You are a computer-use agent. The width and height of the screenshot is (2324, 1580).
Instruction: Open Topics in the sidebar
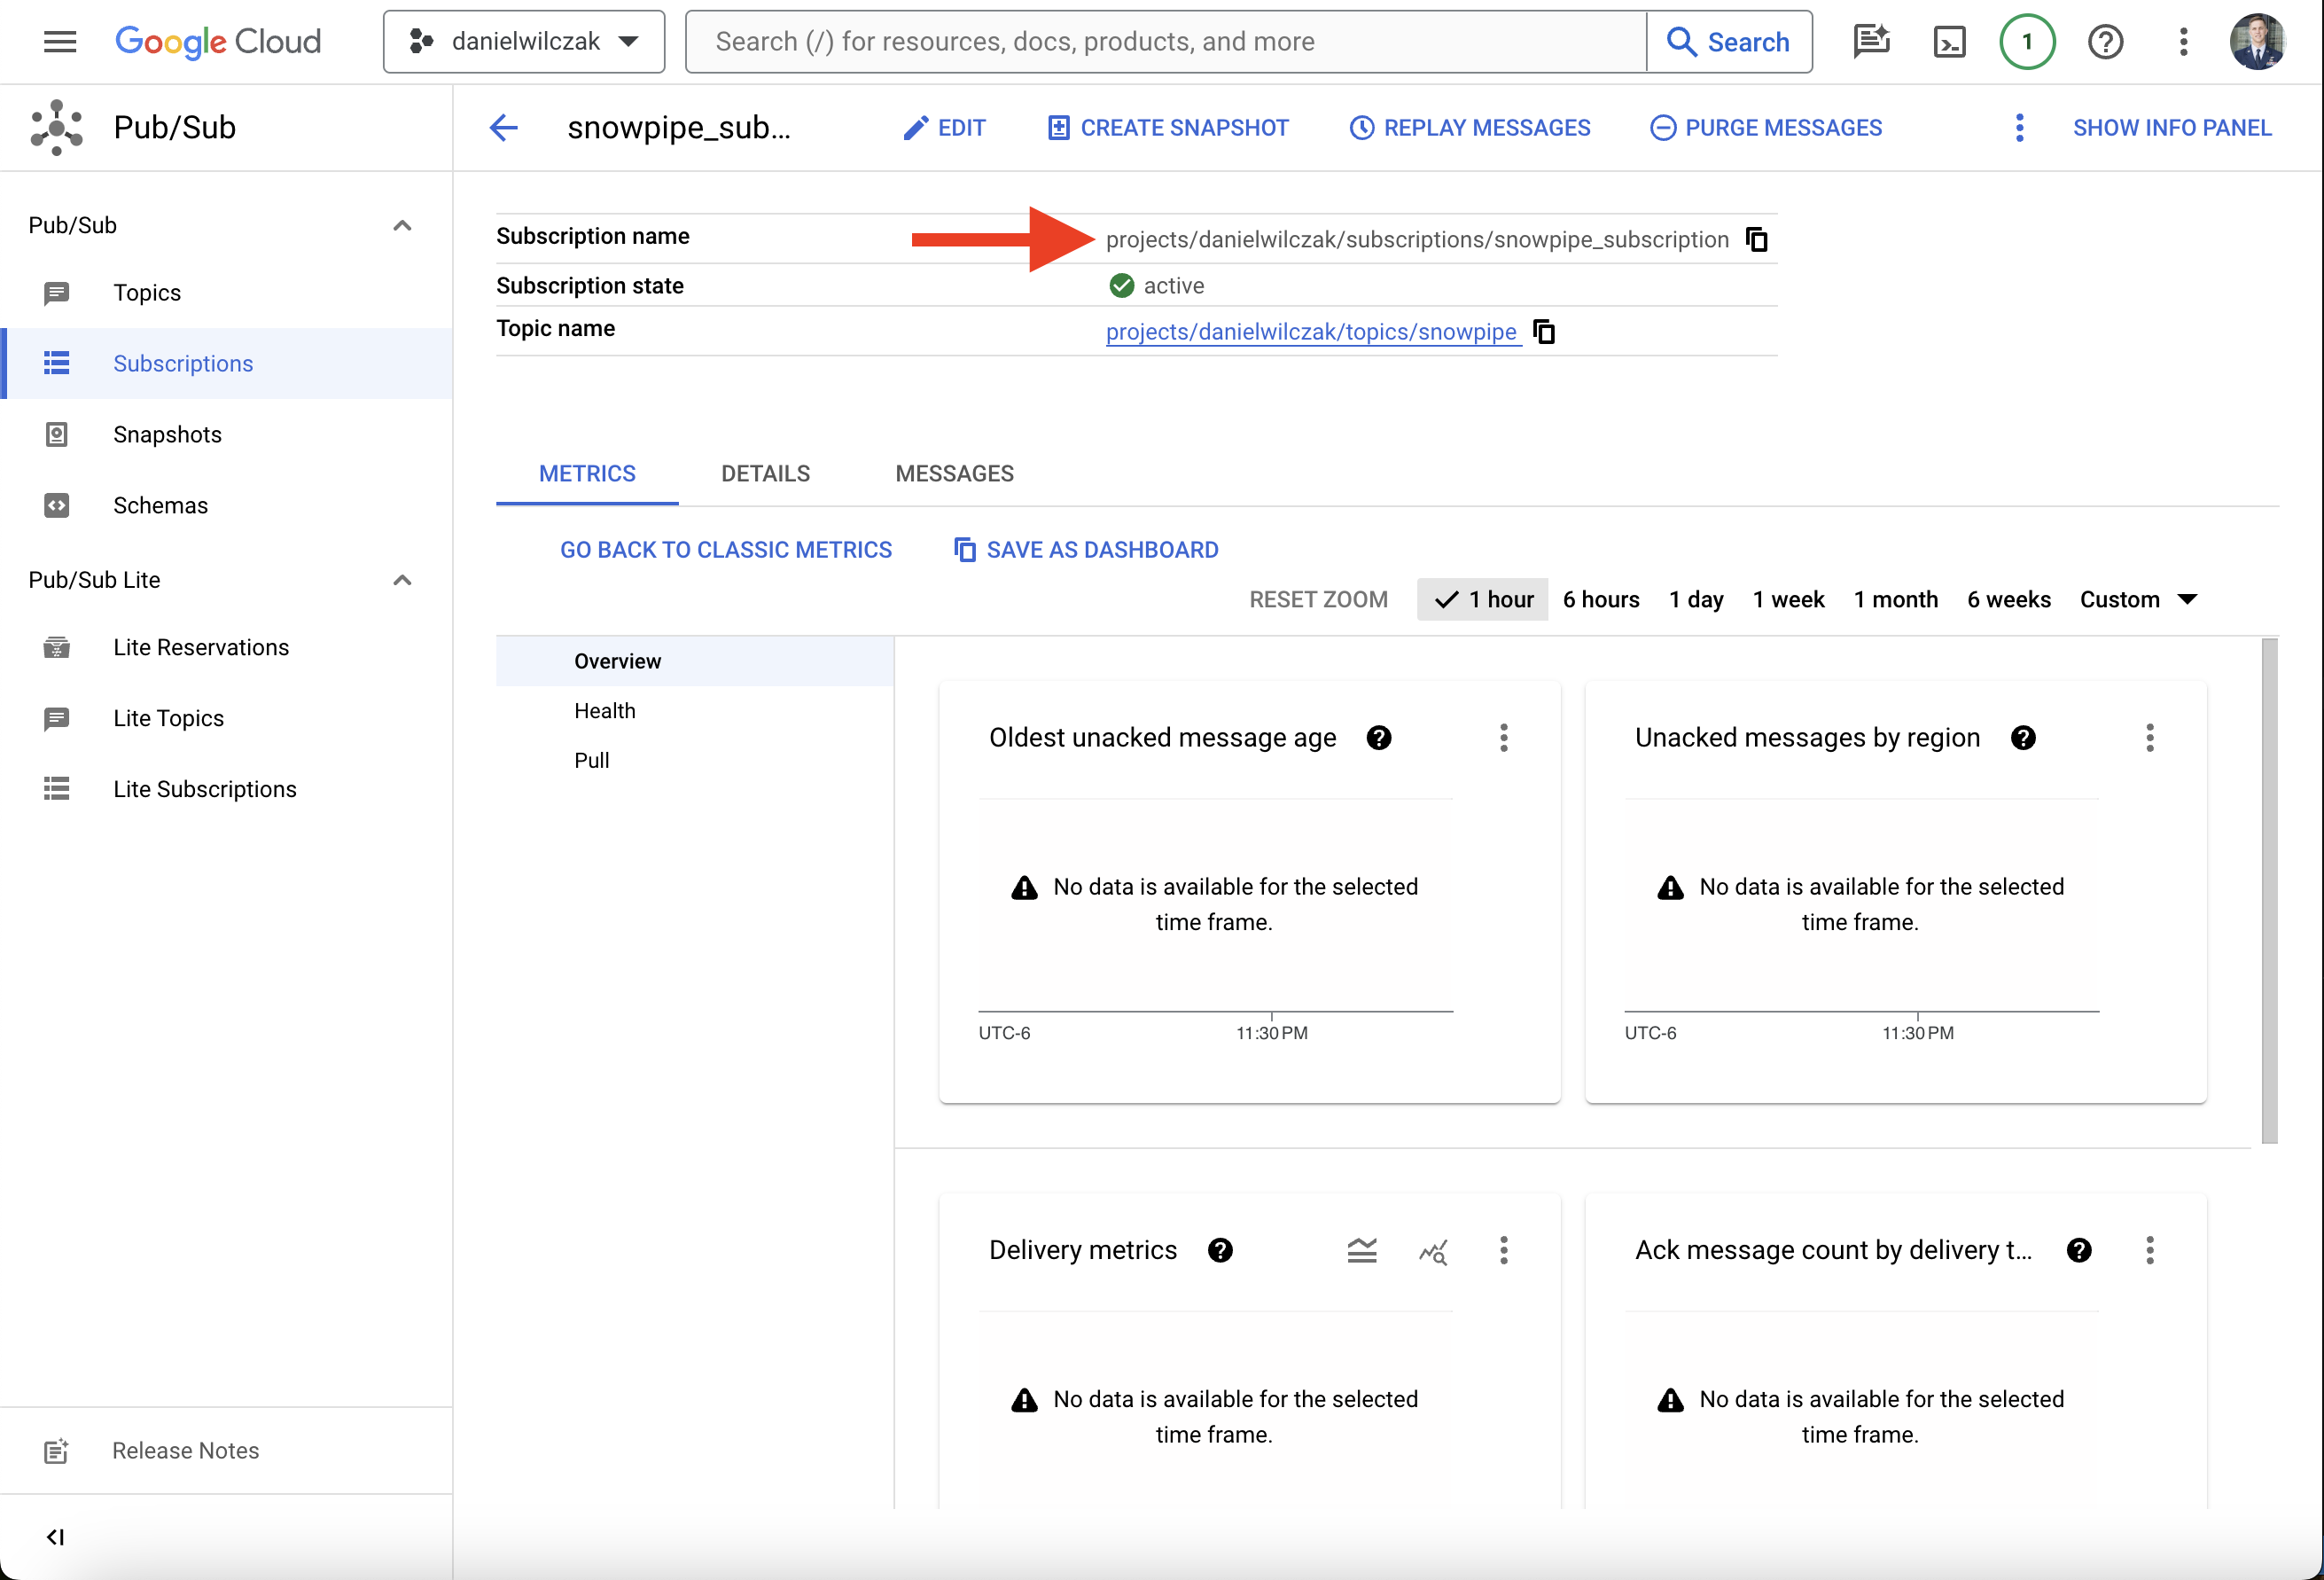226,293
